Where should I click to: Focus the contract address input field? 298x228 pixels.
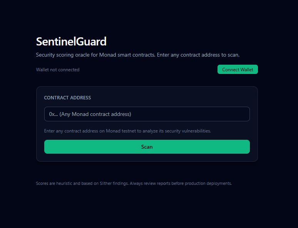(x=147, y=114)
